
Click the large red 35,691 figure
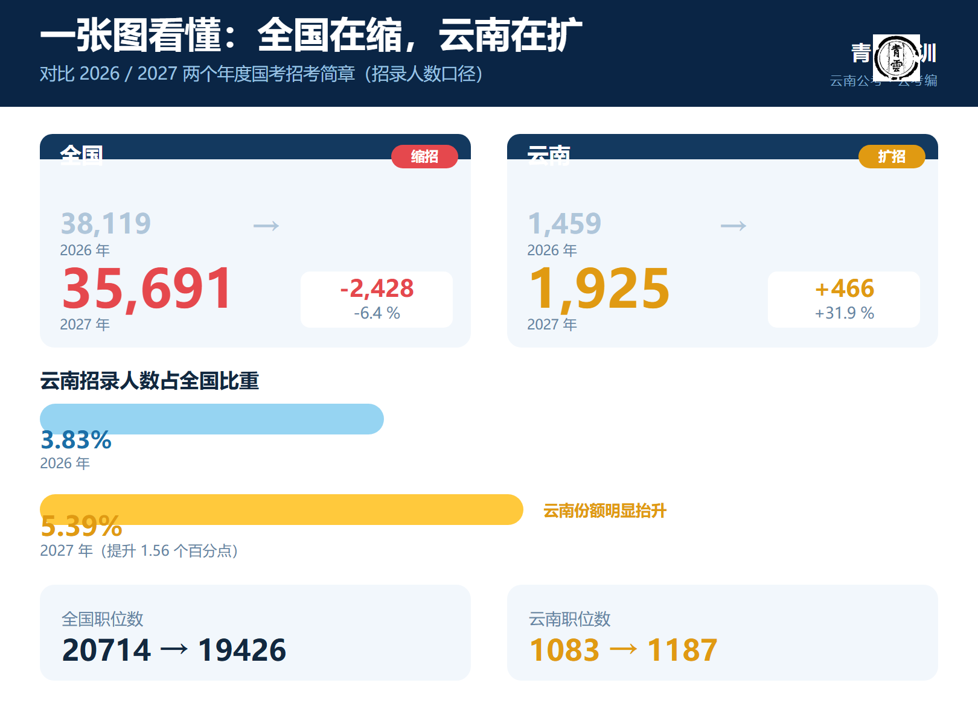coord(146,288)
